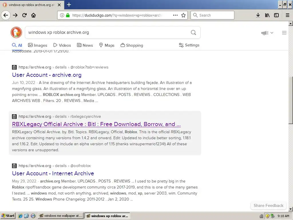This screenshot has width=293, height=220.
Task: Click 'Jun 10, 2022' result date
Action: tap(23, 83)
